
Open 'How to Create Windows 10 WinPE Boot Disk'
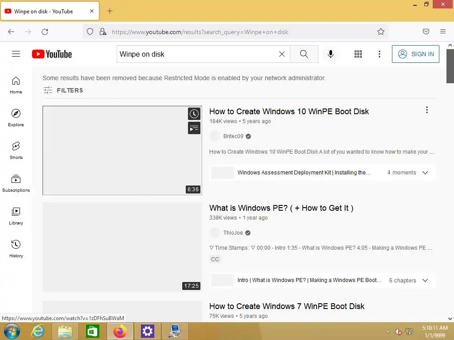pos(289,111)
